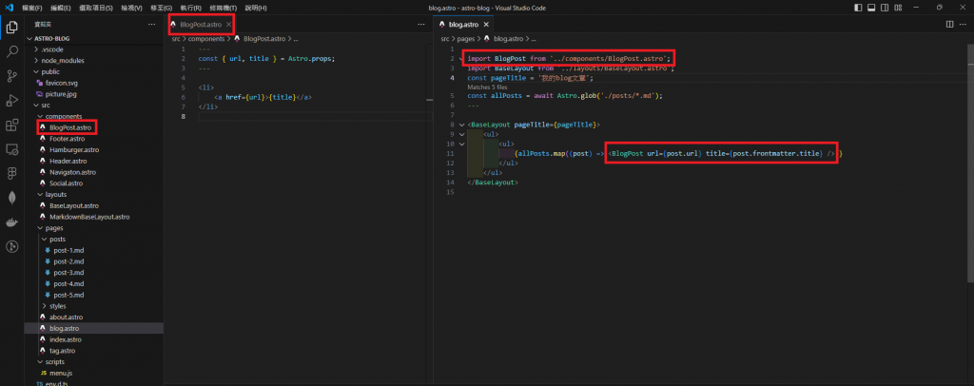Fold the ul tag at line 9
Screen dimensions: 974x386
click(x=461, y=135)
